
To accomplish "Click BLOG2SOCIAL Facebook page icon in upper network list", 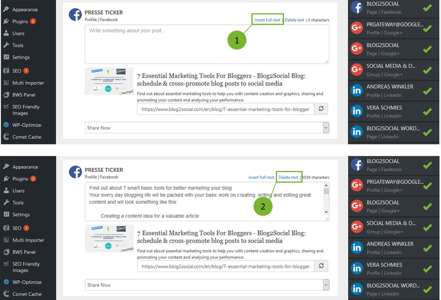I will click(357, 7).
